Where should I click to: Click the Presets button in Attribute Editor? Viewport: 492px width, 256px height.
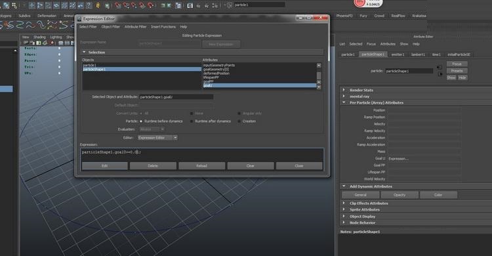457,71
